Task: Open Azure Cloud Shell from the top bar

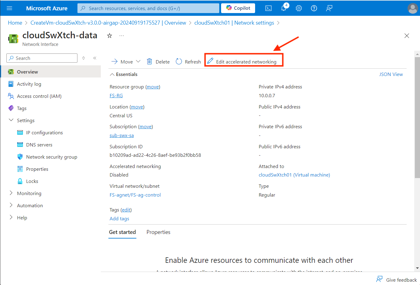Action: [x=268, y=8]
